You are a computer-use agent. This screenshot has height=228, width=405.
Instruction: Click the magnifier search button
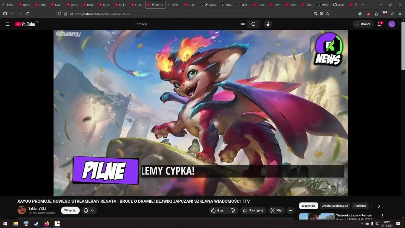[x=253, y=24]
